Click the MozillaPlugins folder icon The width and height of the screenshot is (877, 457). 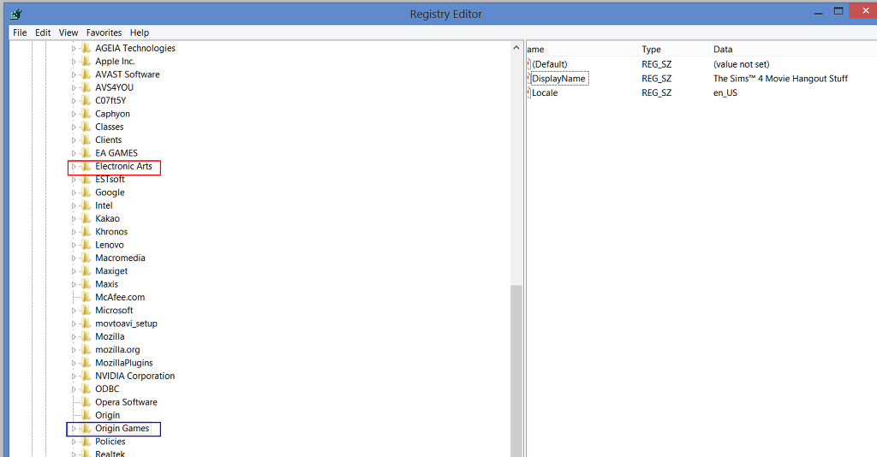[86, 363]
